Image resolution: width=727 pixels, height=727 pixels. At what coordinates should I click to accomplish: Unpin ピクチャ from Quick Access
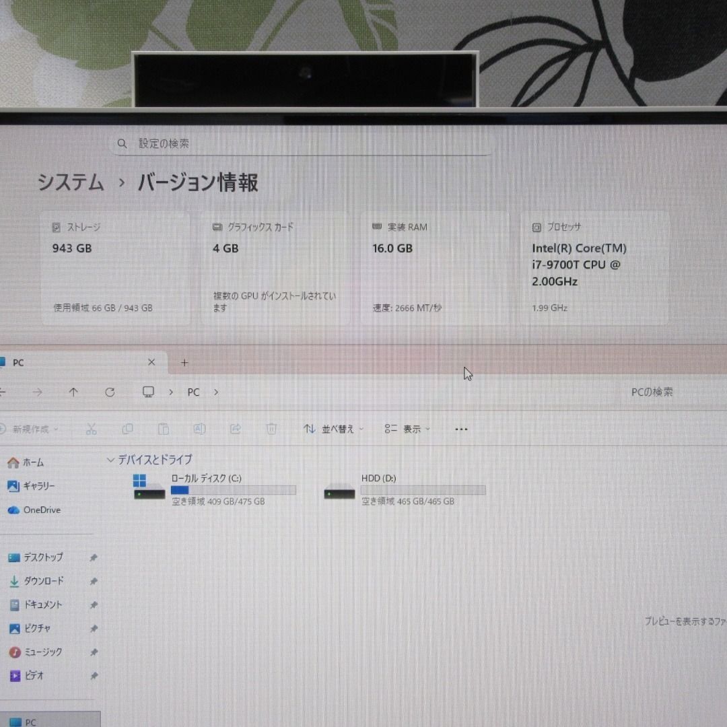pos(95,628)
